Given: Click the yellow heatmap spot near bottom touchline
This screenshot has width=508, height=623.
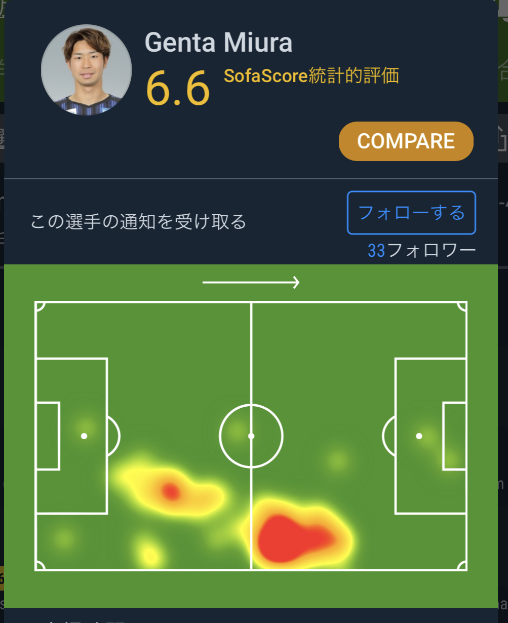Looking at the screenshot, I should point(149,555).
